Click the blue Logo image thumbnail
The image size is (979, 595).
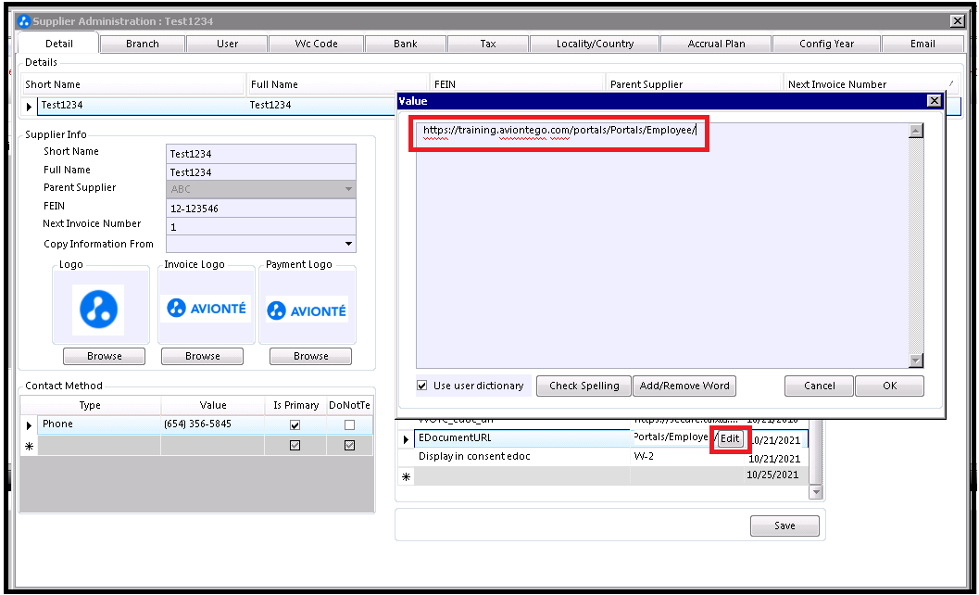pyautogui.click(x=98, y=310)
